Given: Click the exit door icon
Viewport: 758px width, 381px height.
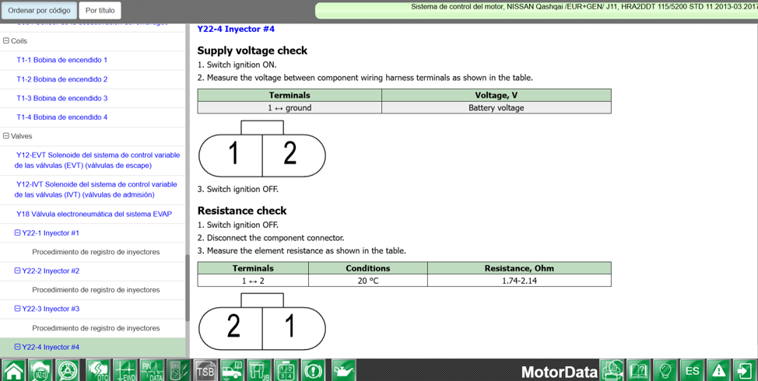Looking at the screenshot, I should click(x=745, y=370).
